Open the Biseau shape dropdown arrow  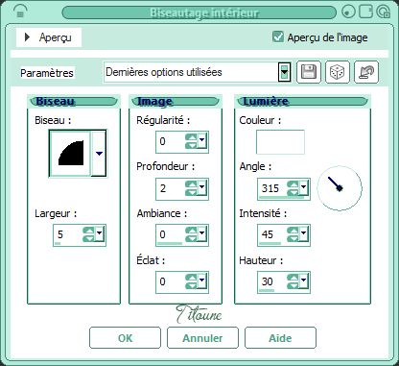pos(99,154)
